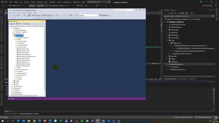Click New Query in SSMS toolbar
Viewport: 219px width, 123px height.
[36, 15]
